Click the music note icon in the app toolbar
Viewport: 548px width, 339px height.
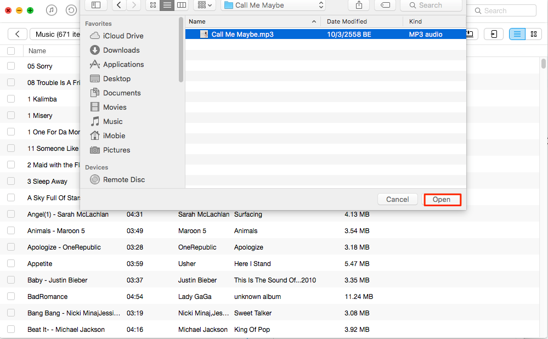pos(52,10)
